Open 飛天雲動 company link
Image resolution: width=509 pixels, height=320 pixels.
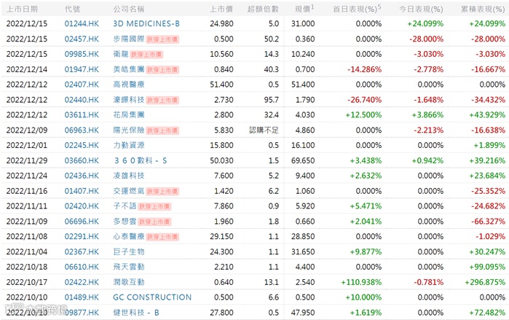pos(129,267)
